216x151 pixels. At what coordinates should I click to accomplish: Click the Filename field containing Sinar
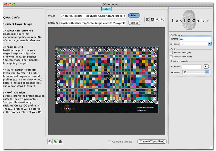[x=195, y=39]
